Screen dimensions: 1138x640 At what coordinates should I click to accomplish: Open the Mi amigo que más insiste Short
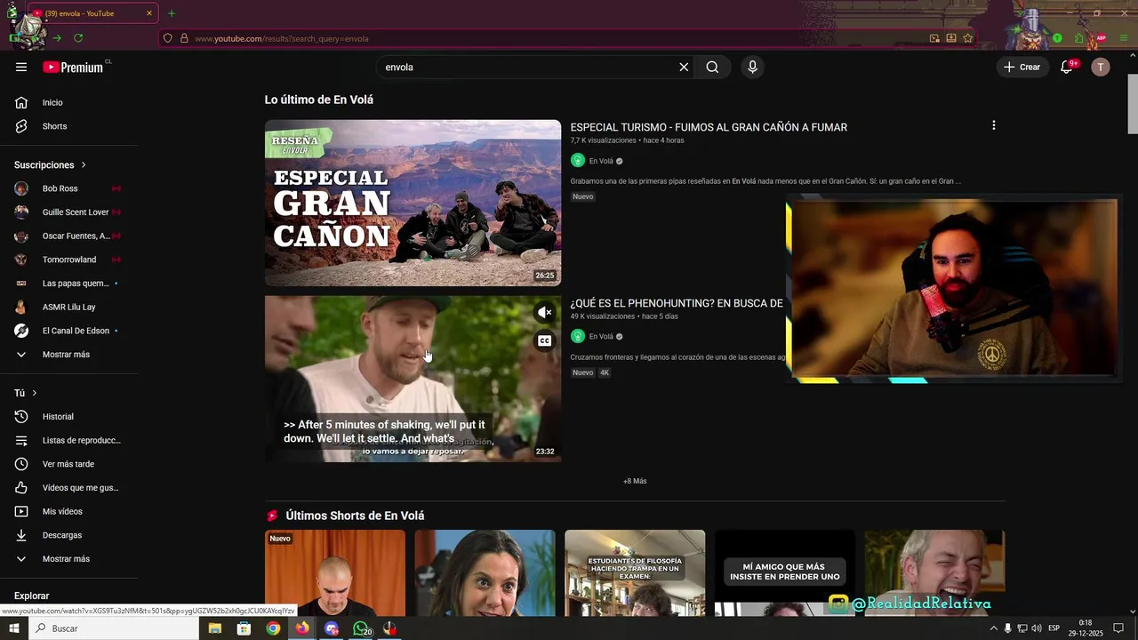coord(785,573)
